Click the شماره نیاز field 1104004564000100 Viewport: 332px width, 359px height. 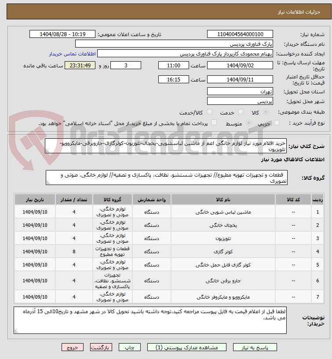tap(240, 34)
